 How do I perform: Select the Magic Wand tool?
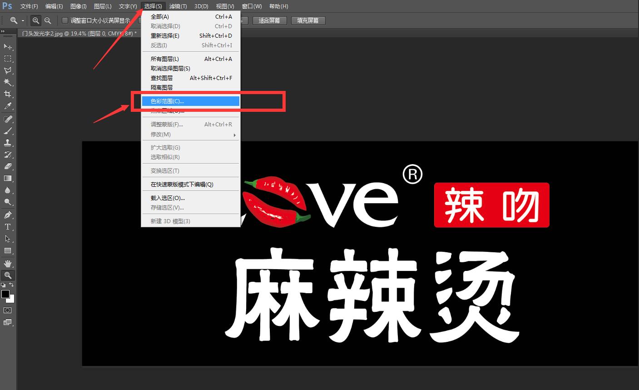click(8, 82)
